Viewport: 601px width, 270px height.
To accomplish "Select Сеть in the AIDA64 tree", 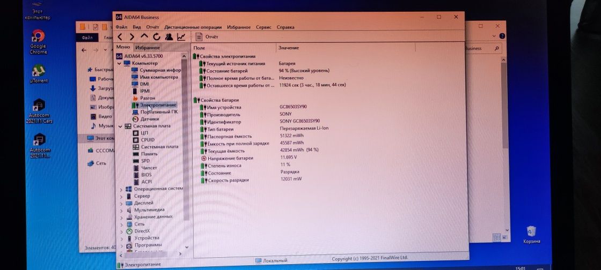I will pos(135,224).
